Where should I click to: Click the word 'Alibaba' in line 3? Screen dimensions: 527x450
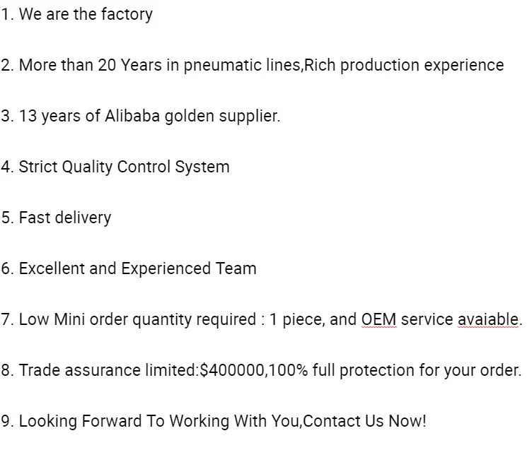[132, 116]
